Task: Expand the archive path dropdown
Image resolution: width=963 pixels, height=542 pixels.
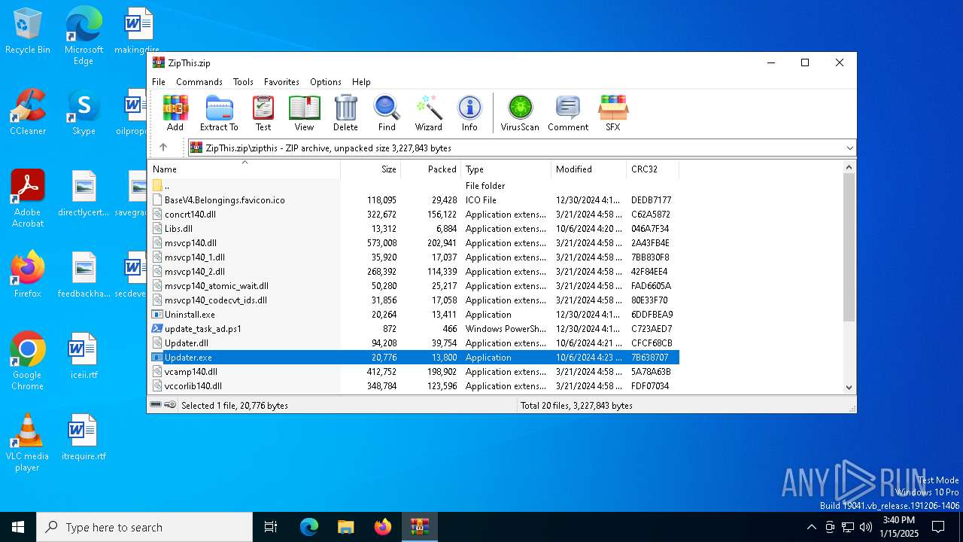Action: (x=849, y=148)
